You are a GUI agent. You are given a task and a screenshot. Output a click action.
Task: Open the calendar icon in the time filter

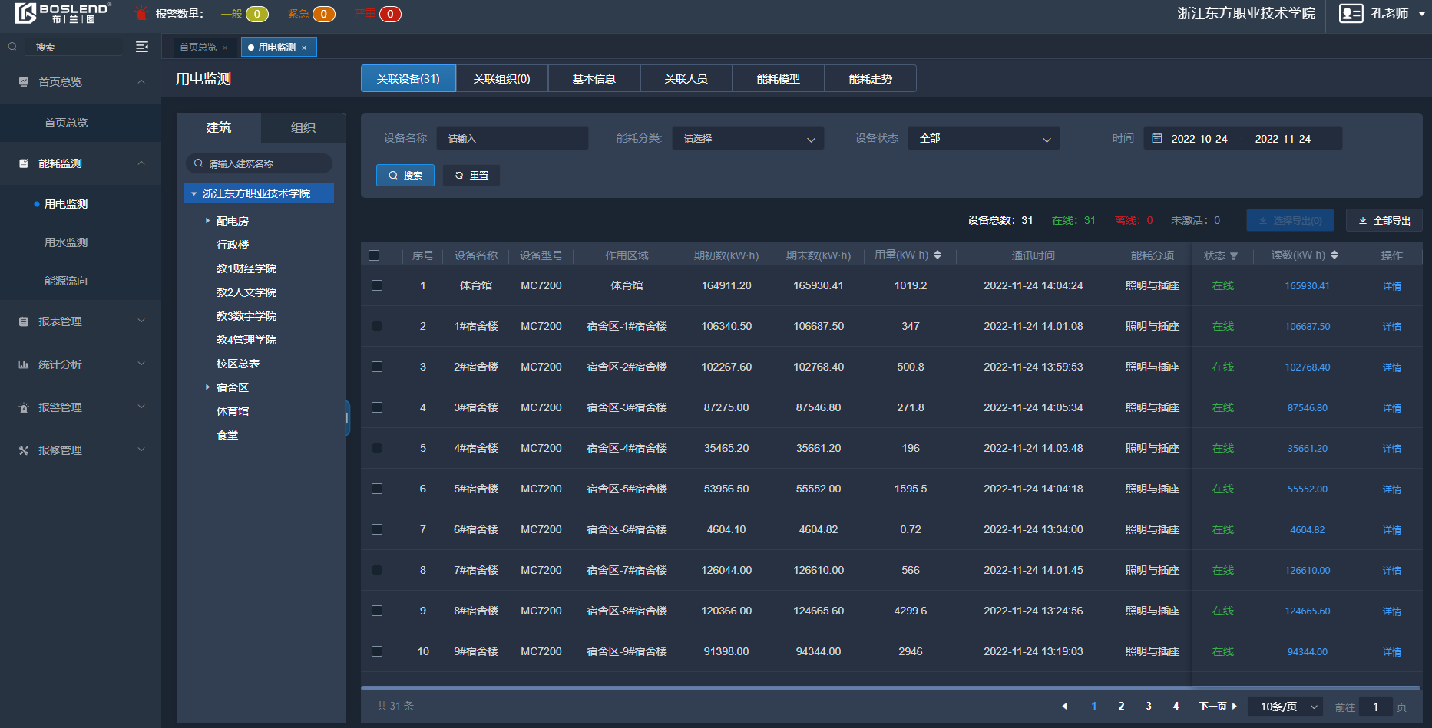click(x=1158, y=138)
